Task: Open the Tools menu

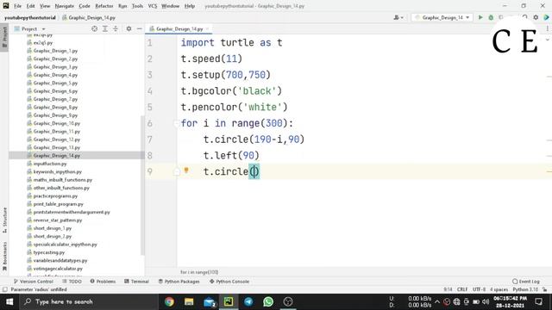Action: pyautogui.click(x=137, y=6)
